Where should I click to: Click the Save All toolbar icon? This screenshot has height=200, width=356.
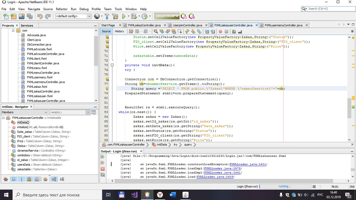pyautogui.click(x=29, y=16)
